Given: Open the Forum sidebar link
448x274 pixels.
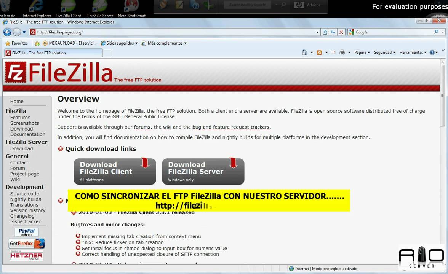Looking at the screenshot, I should click(x=18, y=168).
